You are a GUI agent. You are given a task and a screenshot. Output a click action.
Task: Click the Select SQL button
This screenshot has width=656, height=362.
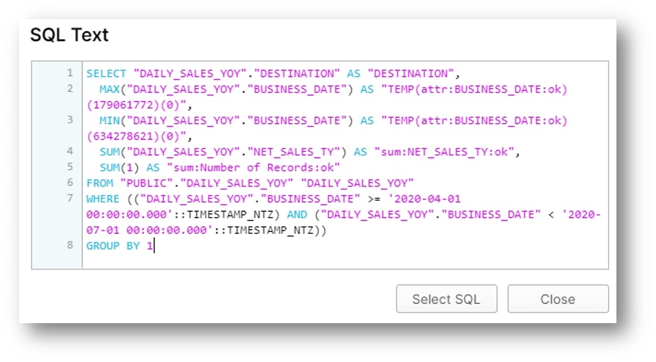coord(447,299)
